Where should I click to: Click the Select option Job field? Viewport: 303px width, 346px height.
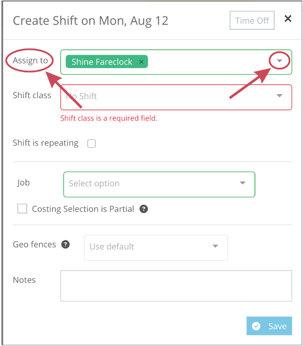pos(159,184)
